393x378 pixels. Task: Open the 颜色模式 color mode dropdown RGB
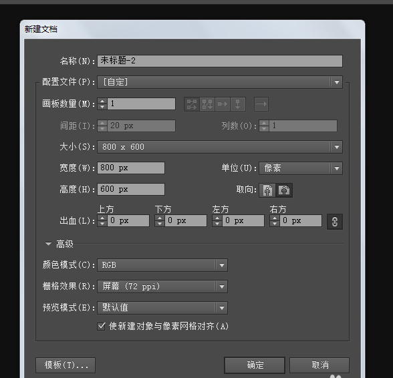[162, 265]
